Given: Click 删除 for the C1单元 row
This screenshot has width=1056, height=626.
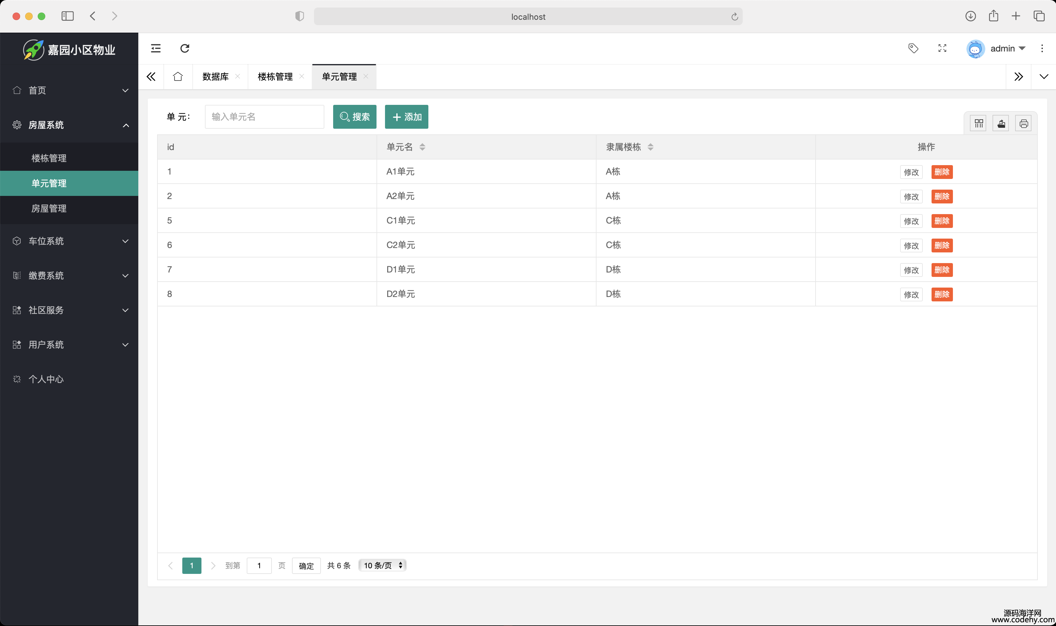Looking at the screenshot, I should pyautogui.click(x=942, y=221).
